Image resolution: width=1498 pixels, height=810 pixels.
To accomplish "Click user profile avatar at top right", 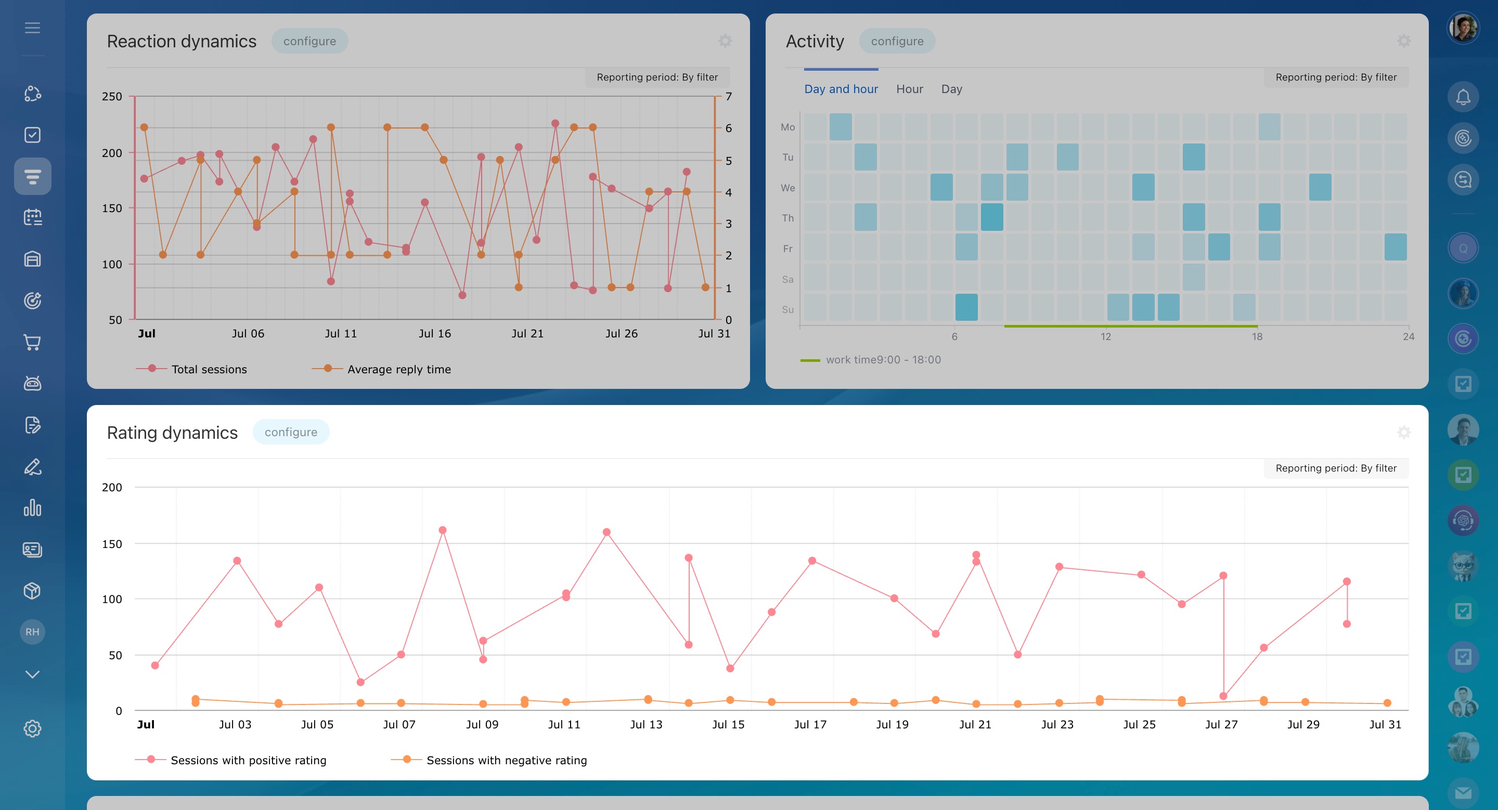I will (x=1463, y=28).
